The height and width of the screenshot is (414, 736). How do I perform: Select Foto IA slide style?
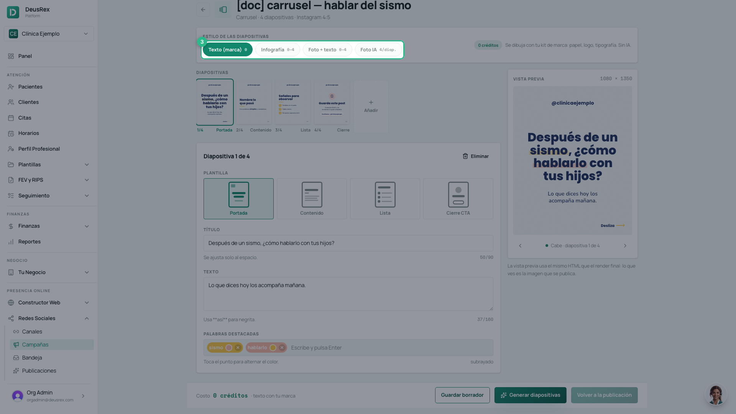click(x=378, y=49)
